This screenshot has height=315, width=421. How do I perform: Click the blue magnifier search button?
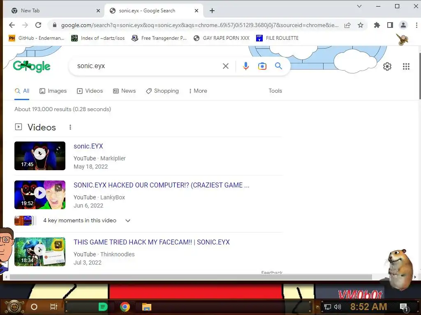click(278, 66)
